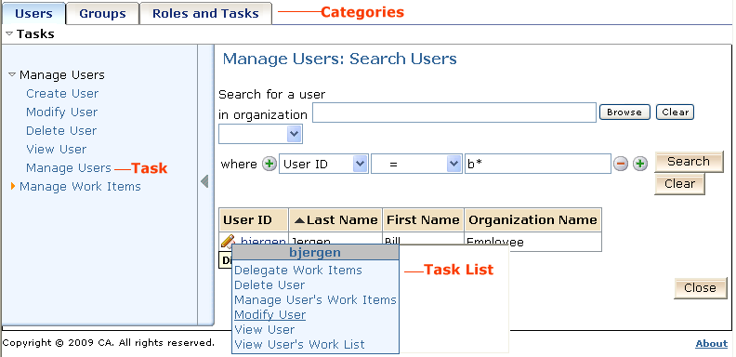This screenshot has width=736, height=357.
Task: Click the search value field containing b*
Action: pos(538,164)
